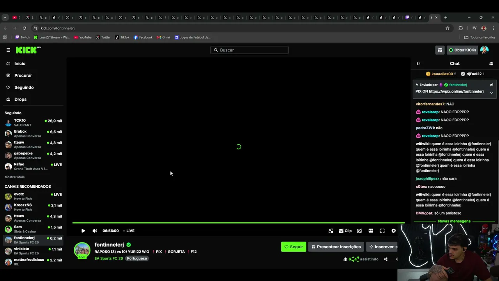The image size is (499, 281).
Task: Open ovotz recommended channel
Action: pyautogui.click(x=33, y=196)
